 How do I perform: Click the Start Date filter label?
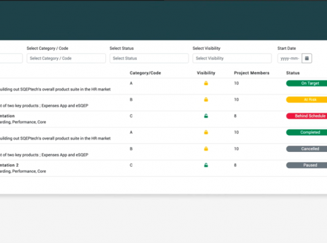(x=287, y=49)
